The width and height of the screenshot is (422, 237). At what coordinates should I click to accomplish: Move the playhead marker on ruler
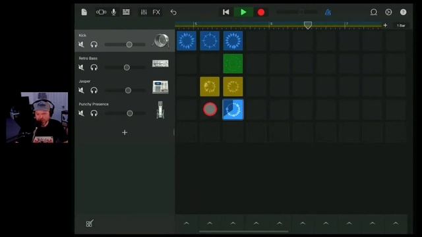pos(308,25)
